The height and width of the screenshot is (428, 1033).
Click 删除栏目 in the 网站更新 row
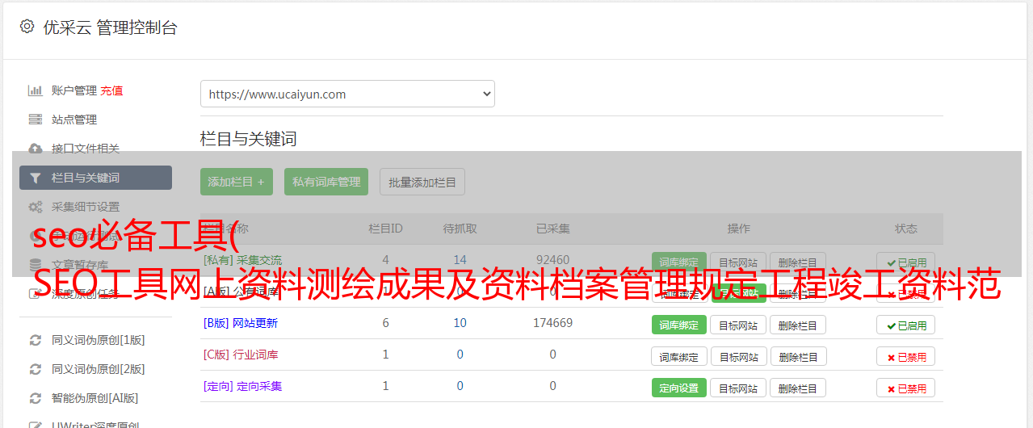798,325
